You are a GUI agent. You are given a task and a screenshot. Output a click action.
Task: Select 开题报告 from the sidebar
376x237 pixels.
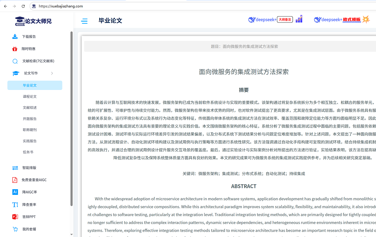[x=30, y=119]
